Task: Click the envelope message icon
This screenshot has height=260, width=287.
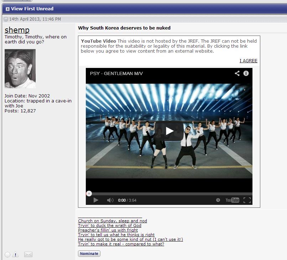Action: pos(28,254)
